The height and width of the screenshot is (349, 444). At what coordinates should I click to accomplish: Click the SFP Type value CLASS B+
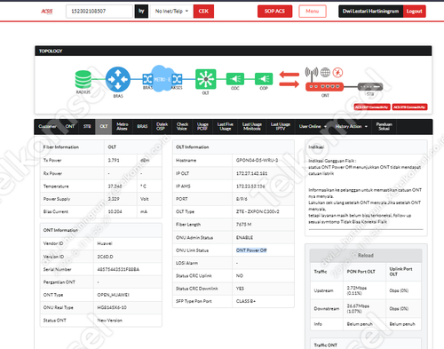[x=246, y=301]
